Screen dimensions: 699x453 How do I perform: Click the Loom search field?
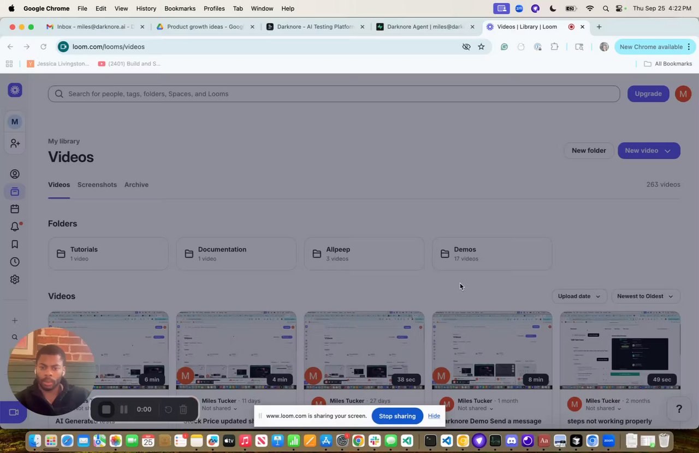334,94
